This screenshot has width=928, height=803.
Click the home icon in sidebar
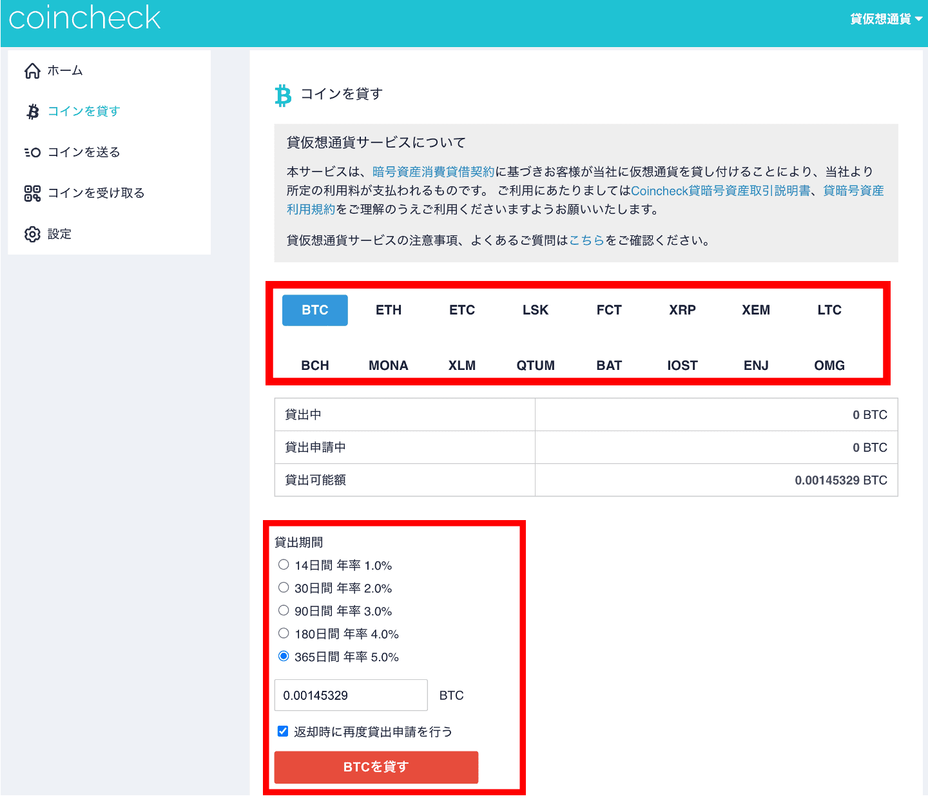[32, 71]
